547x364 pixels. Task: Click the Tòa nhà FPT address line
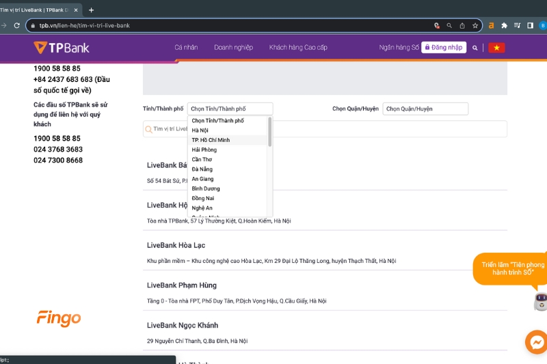point(237,301)
